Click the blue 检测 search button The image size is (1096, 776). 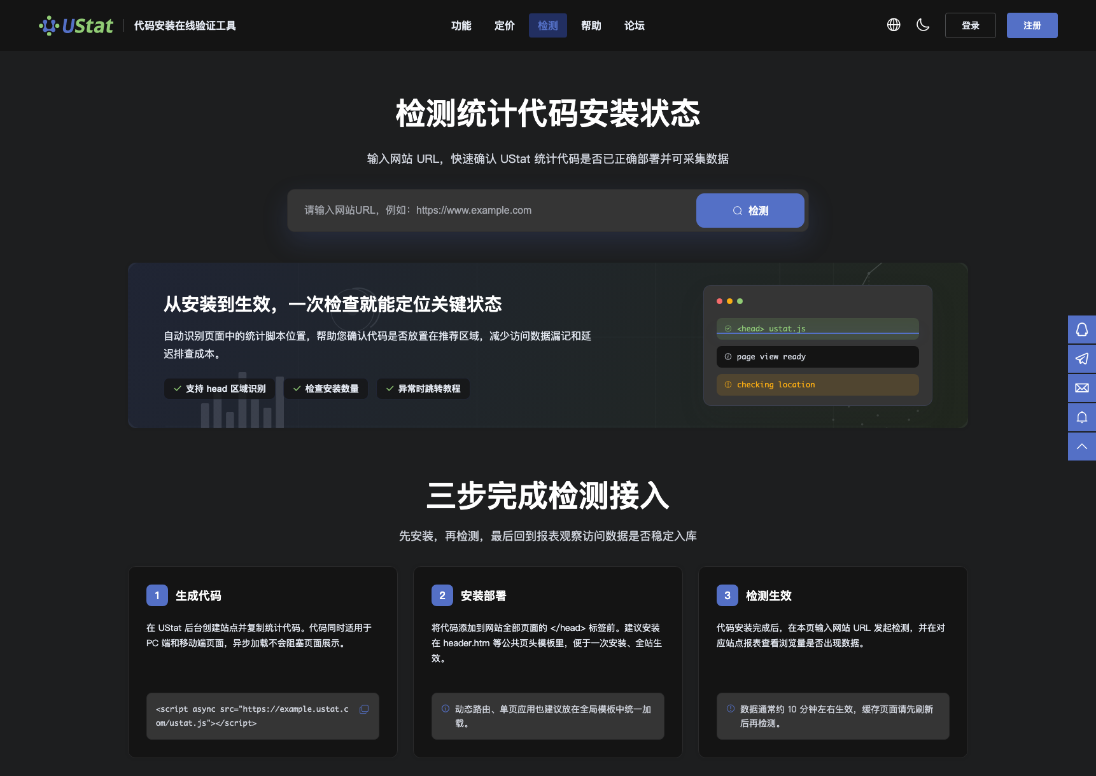point(750,211)
